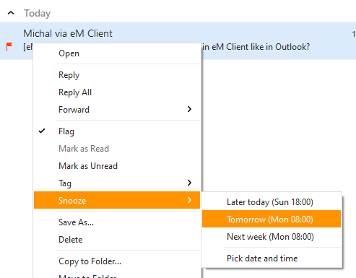Viewport: 356px width, 278px height.
Task: Click the message subject text ending 'like in Outlook?'
Action: 256,47
